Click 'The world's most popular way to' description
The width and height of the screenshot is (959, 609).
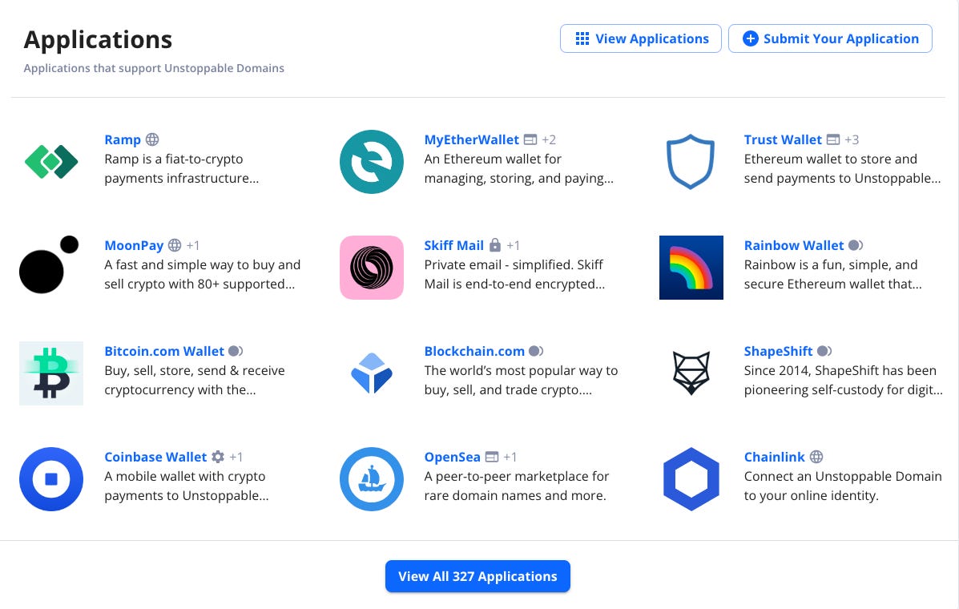coord(521,380)
